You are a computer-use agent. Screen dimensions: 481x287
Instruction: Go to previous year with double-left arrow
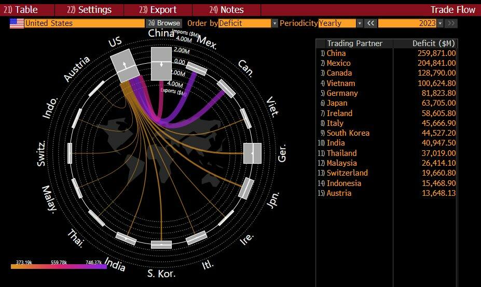(x=370, y=23)
